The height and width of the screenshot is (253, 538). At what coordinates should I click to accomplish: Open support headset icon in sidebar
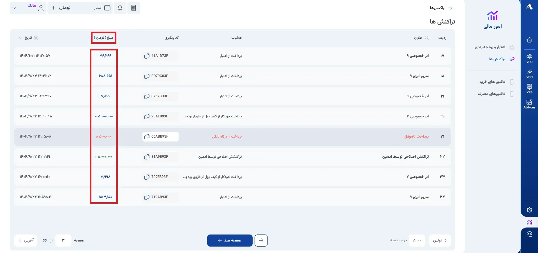click(x=529, y=234)
